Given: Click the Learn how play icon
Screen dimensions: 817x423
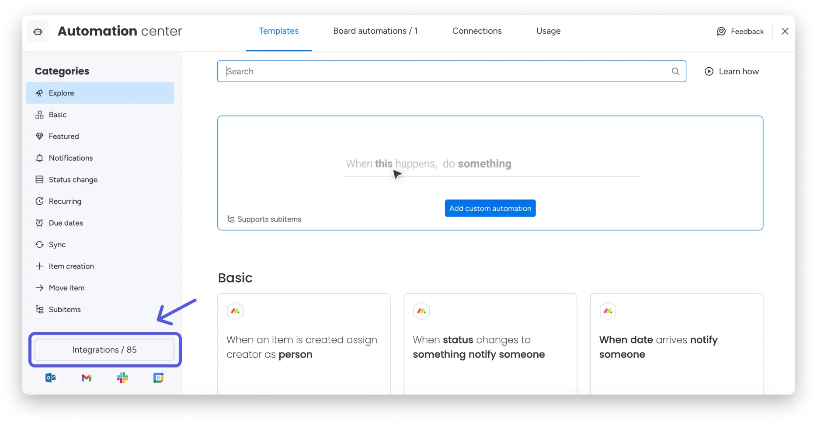Looking at the screenshot, I should [709, 71].
